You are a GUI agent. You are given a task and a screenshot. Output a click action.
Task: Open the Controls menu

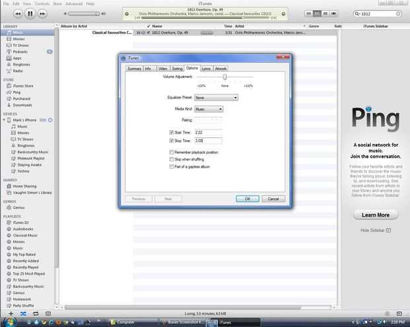42,4
